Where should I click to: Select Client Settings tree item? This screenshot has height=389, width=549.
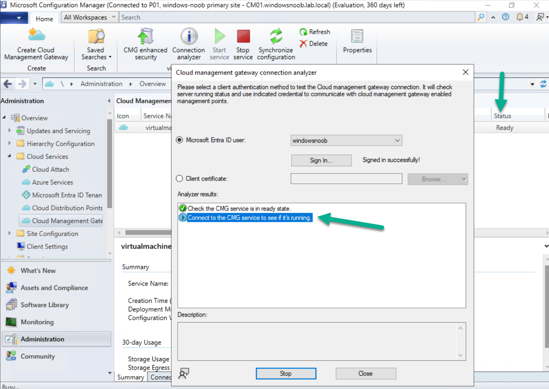point(42,246)
